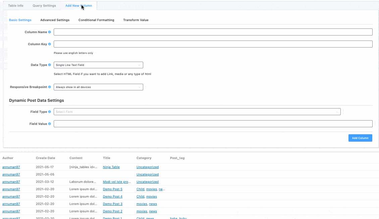Expand the Responsive Breakpoint dropdown
Viewport: 379px width, 219px height.
98,87
